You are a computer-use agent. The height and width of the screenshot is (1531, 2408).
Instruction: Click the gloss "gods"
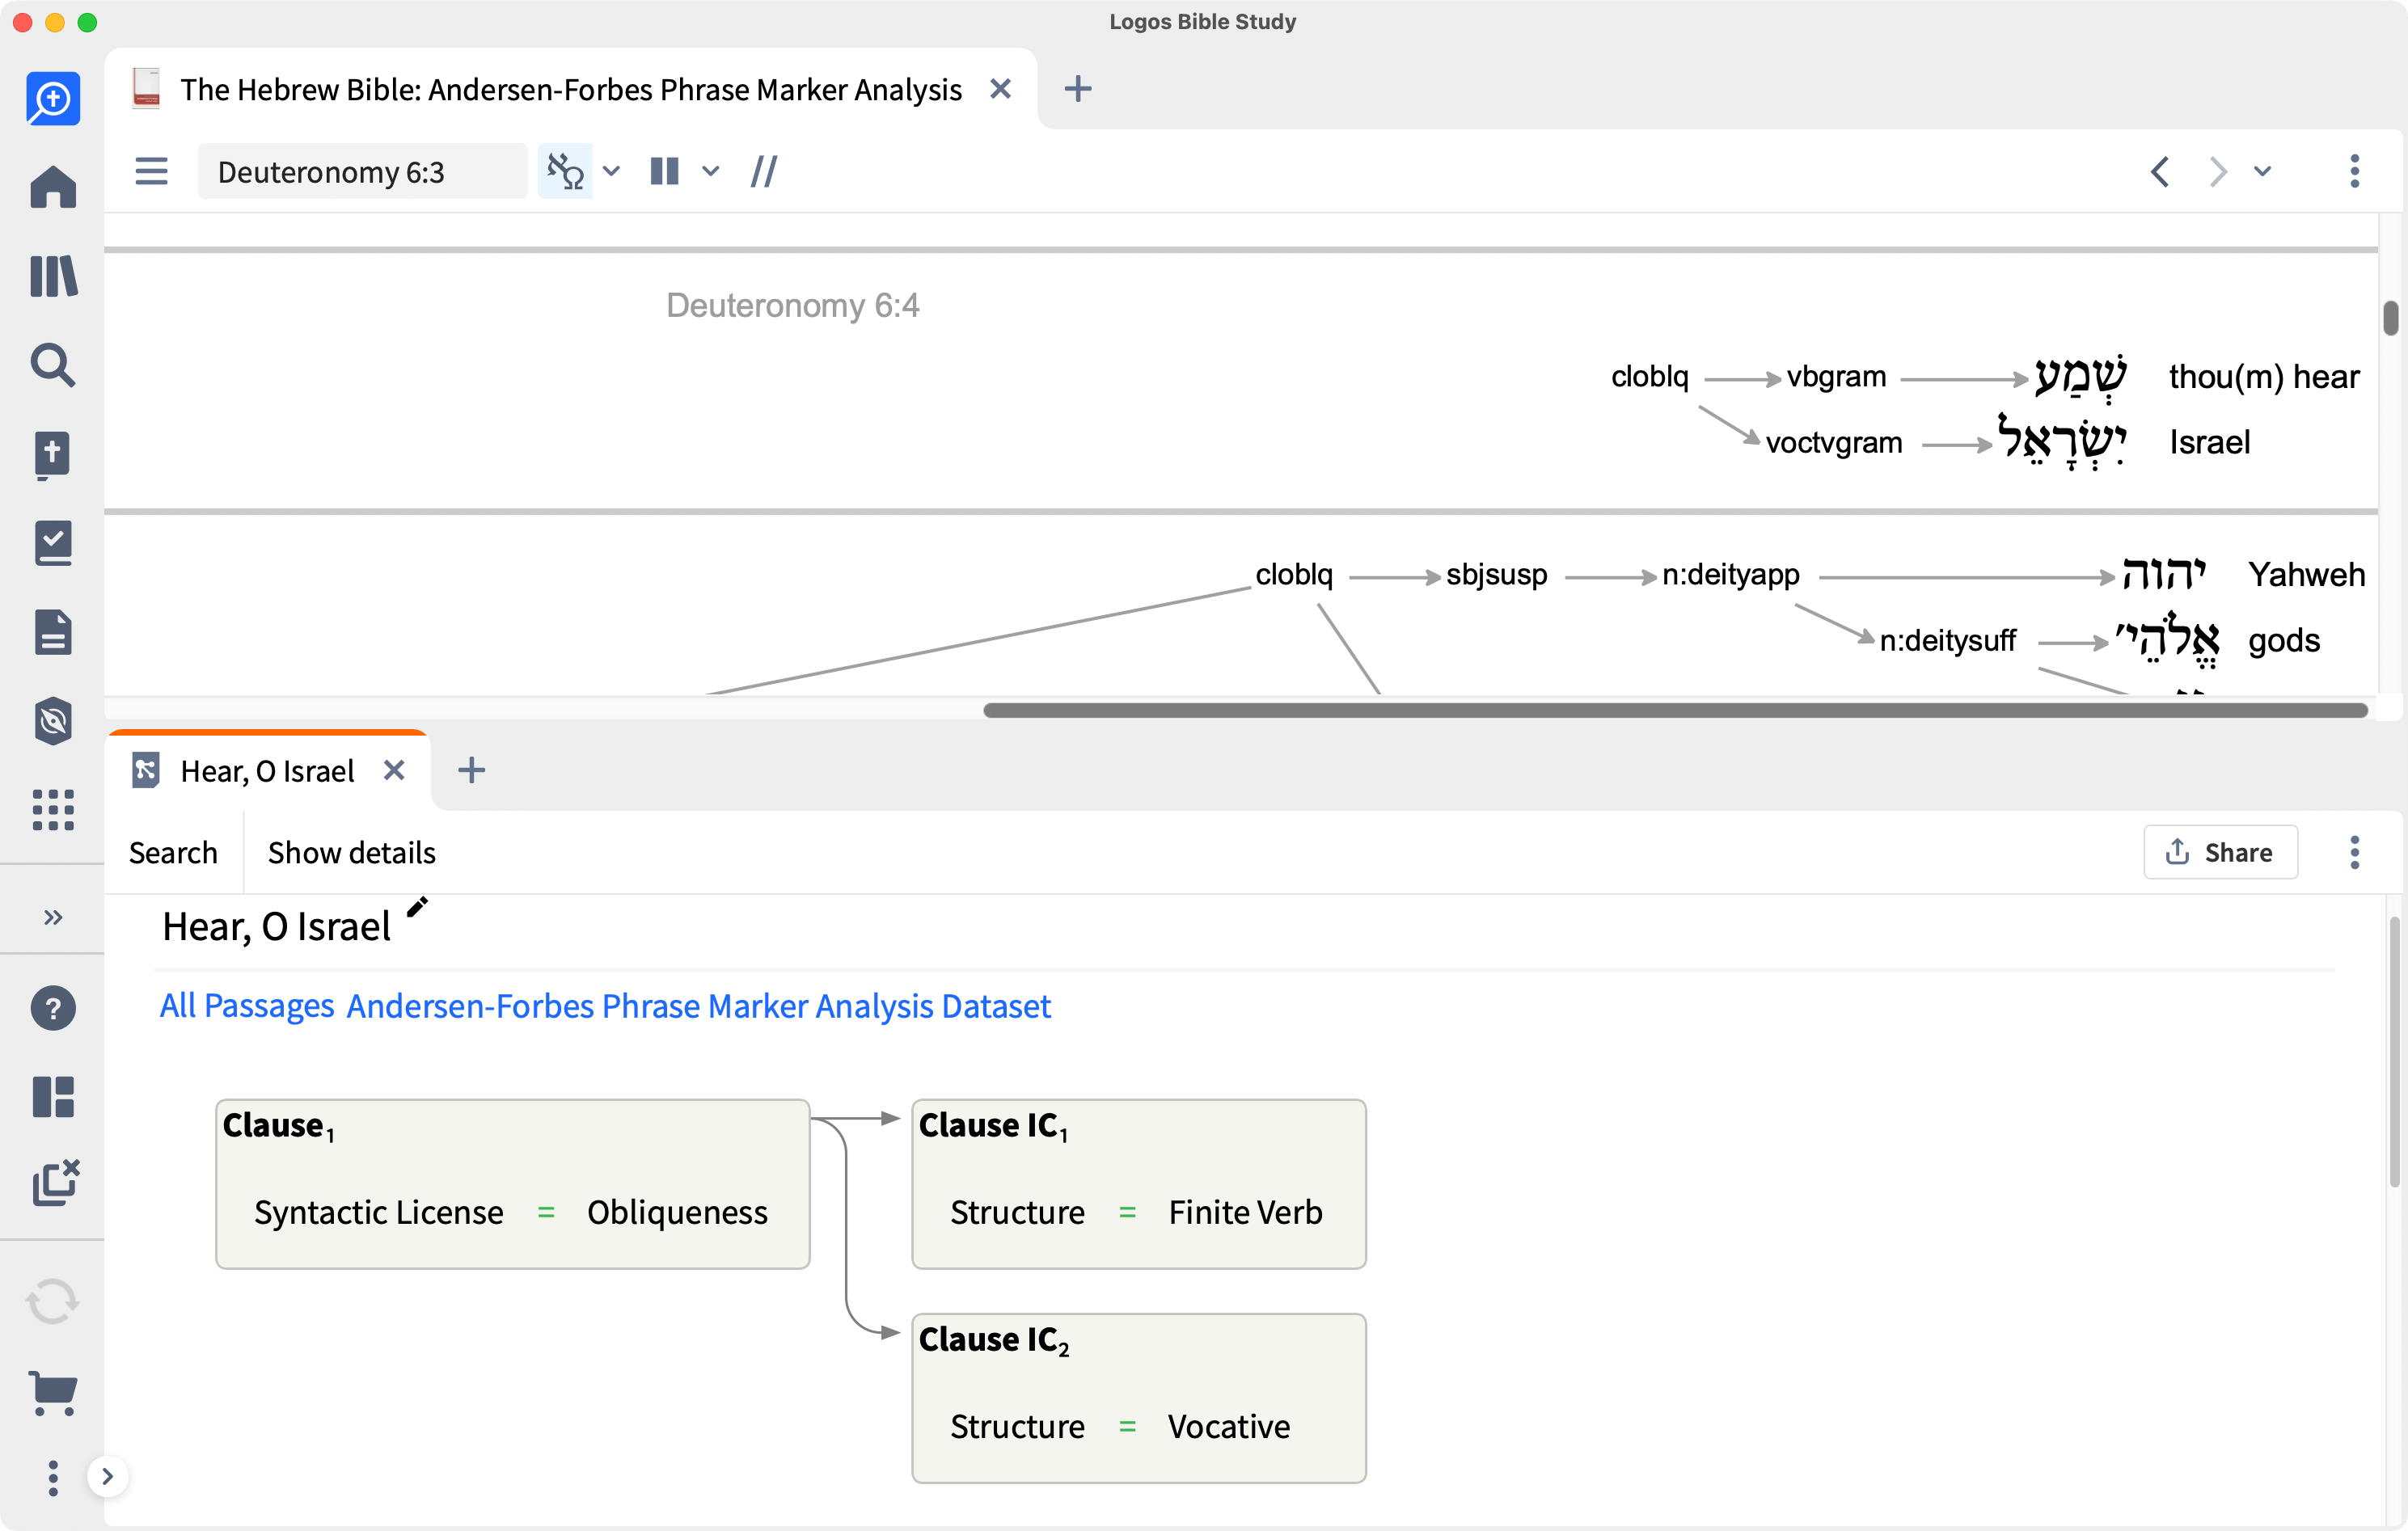[2284, 641]
